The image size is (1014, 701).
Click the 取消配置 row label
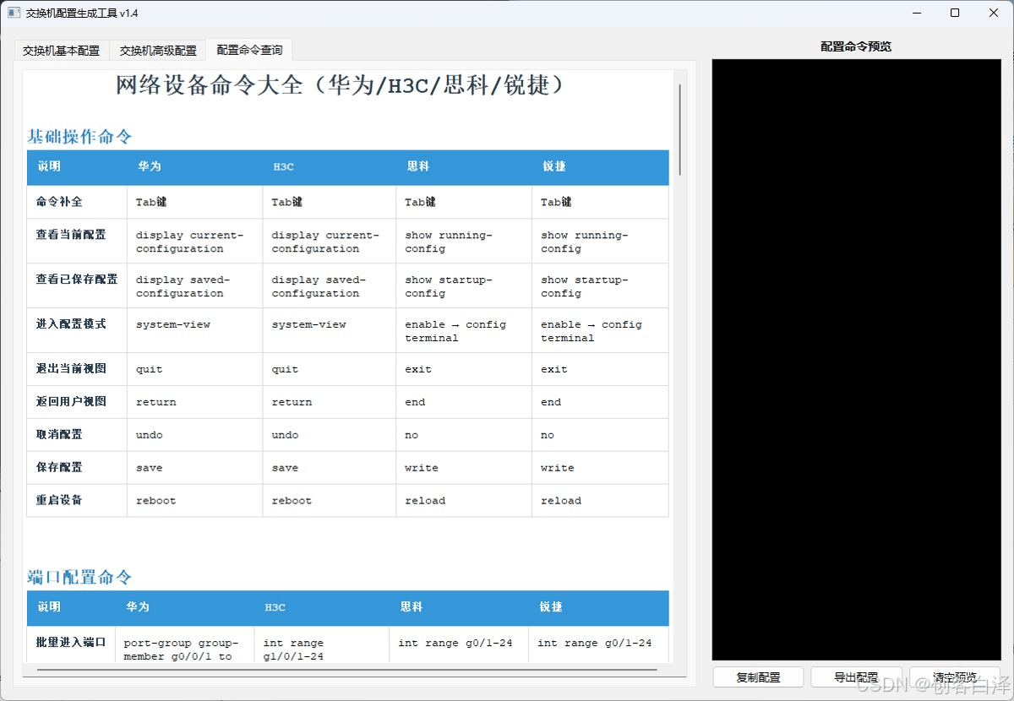click(59, 434)
